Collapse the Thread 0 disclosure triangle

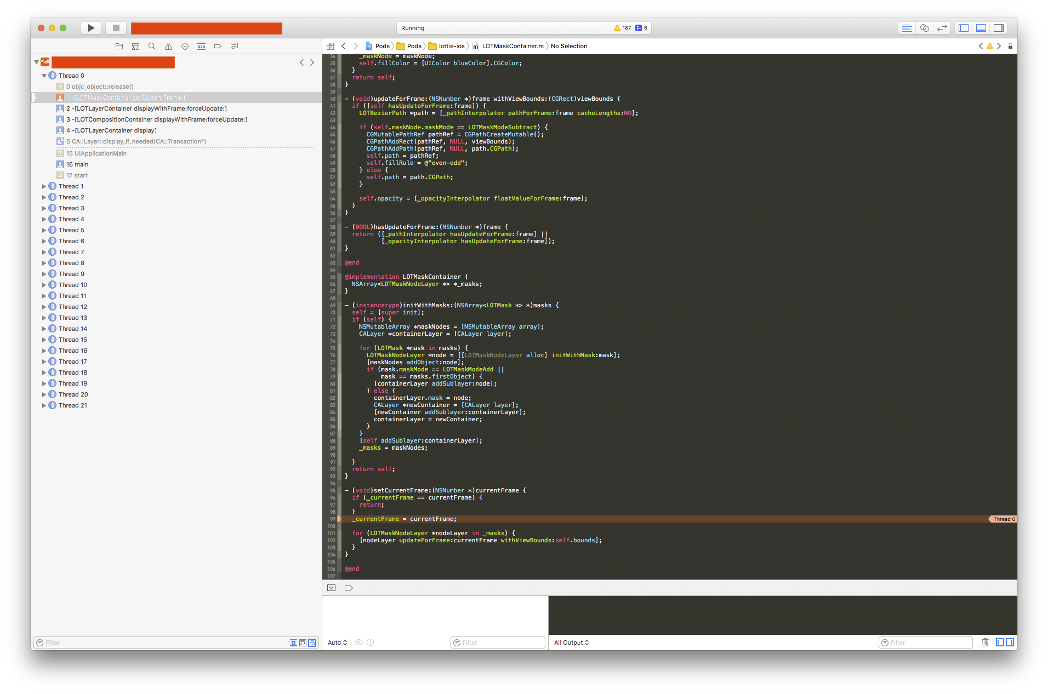point(44,76)
